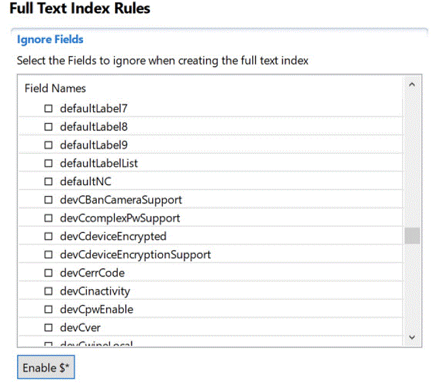Tick the devCdeviceEncrypted checkbox
This screenshot has width=436, height=386.
tap(48, 237)
